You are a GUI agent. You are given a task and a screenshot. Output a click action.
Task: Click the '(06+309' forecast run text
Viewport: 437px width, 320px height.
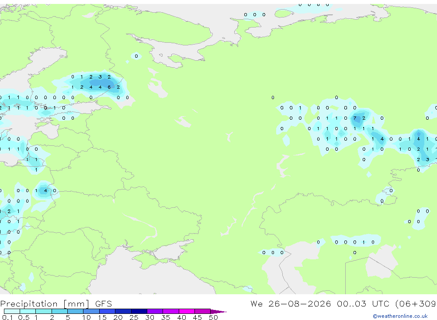[x=416, y=304]
